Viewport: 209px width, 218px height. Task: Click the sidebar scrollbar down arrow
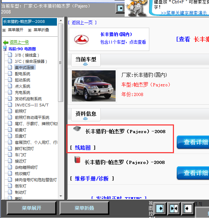pos(61,196)
